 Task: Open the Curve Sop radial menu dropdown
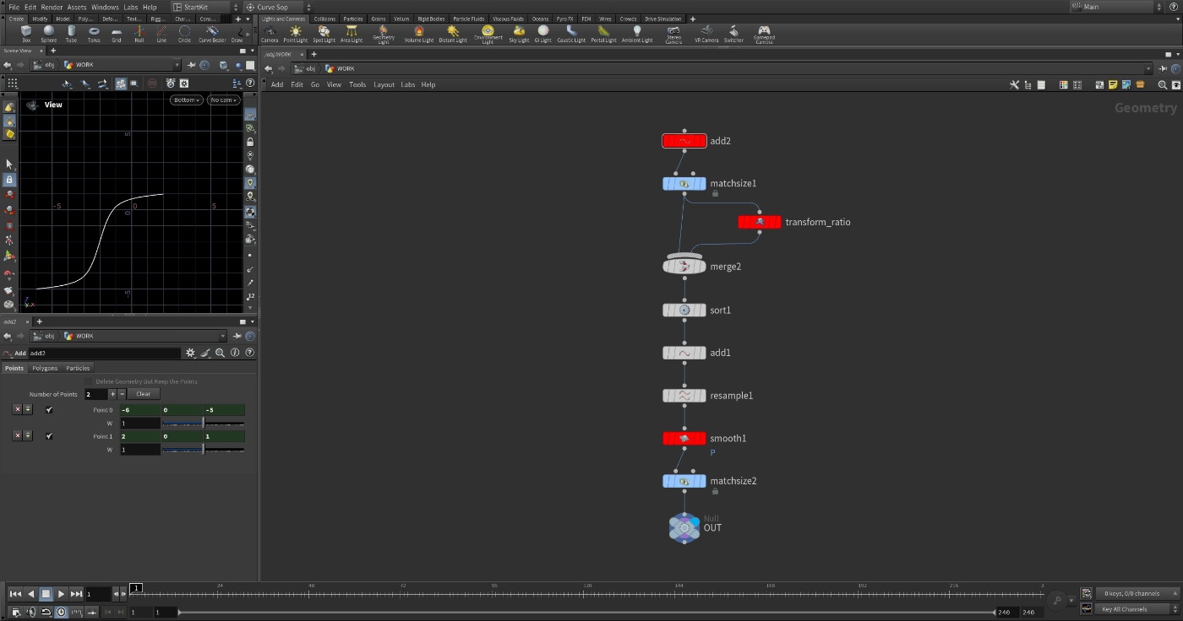pos(279,7)
